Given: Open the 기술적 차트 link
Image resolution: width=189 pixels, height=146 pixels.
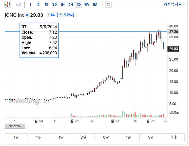Looking at the screenshot, I should pyautogui.click(x=174, y=4).
